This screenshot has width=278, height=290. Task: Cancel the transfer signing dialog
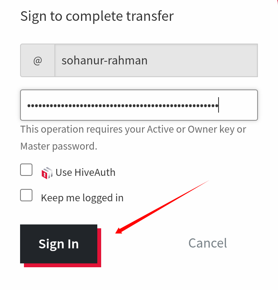click(x=208, y=243)
